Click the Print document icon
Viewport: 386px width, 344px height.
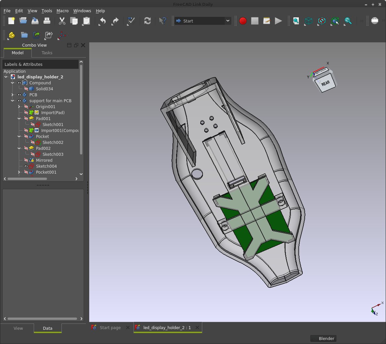[x=47, y=21]
